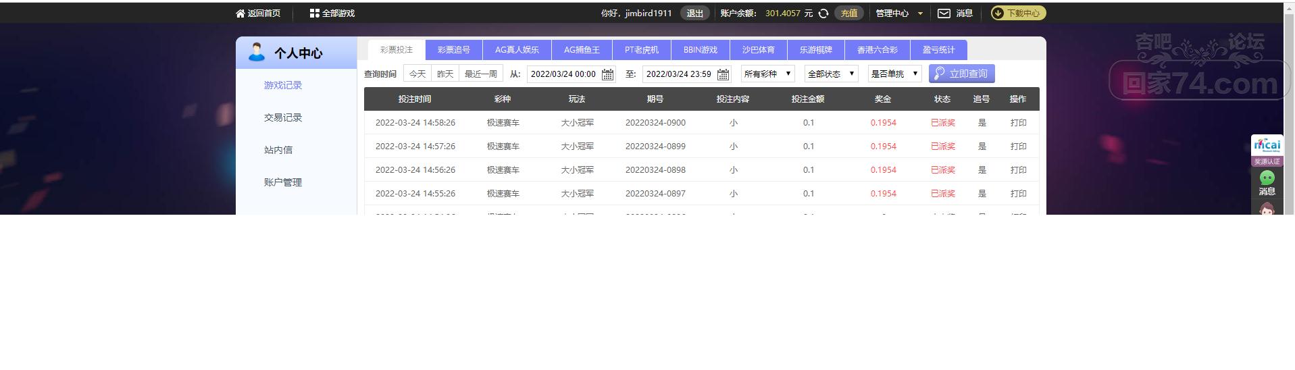
Task: Click the envelope message icon in the top bar
Action: [944, 14]
